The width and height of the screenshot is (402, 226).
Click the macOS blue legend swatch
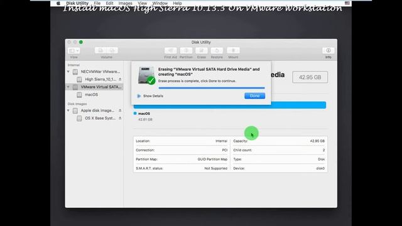coord(135,113)
